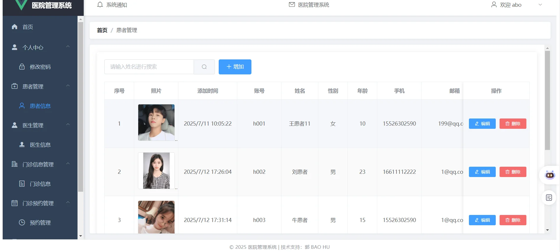Screen dimensions: 560x252
Task: Click the blue 增加 button
Action: pyautogui.click(x=235, y=67)
